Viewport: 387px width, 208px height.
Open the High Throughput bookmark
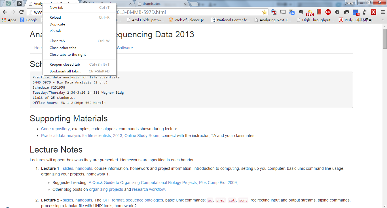click(x=316, y=20)
